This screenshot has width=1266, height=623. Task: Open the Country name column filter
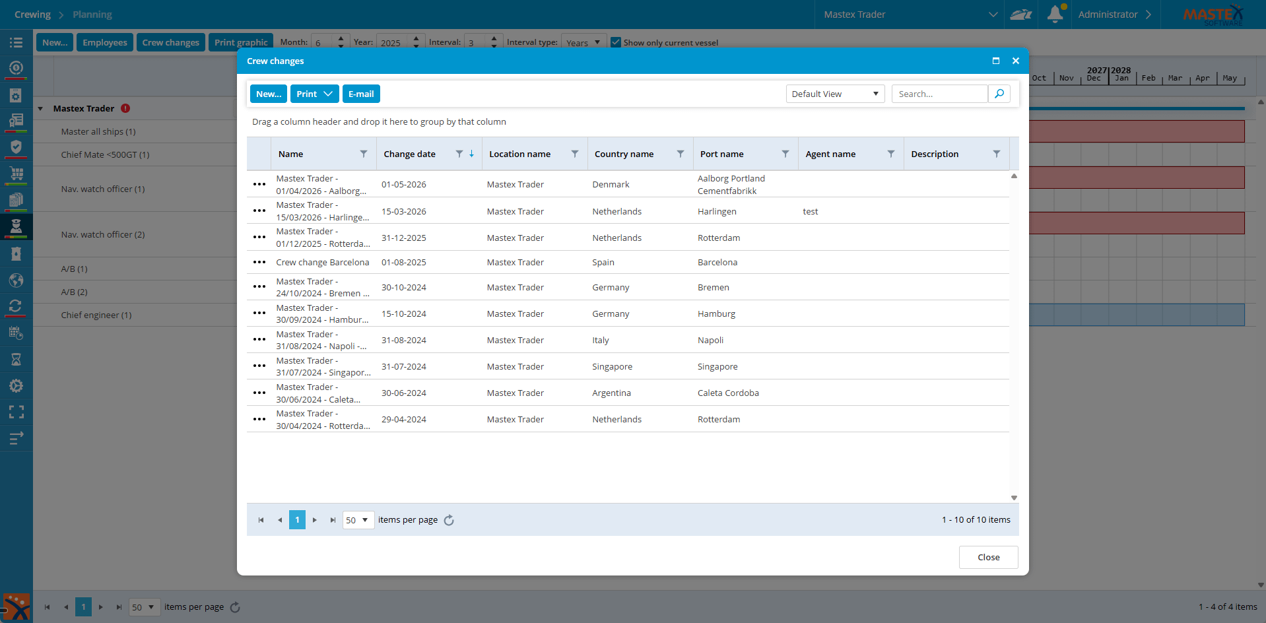[680, 154]
